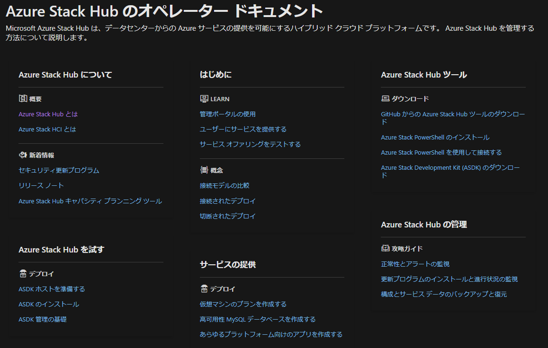Select ASDK のインストール link
Viewport: 548px width, 348px height.
click(x=49, y=304)
